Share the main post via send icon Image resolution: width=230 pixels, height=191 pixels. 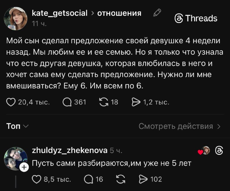coord(135,102)
